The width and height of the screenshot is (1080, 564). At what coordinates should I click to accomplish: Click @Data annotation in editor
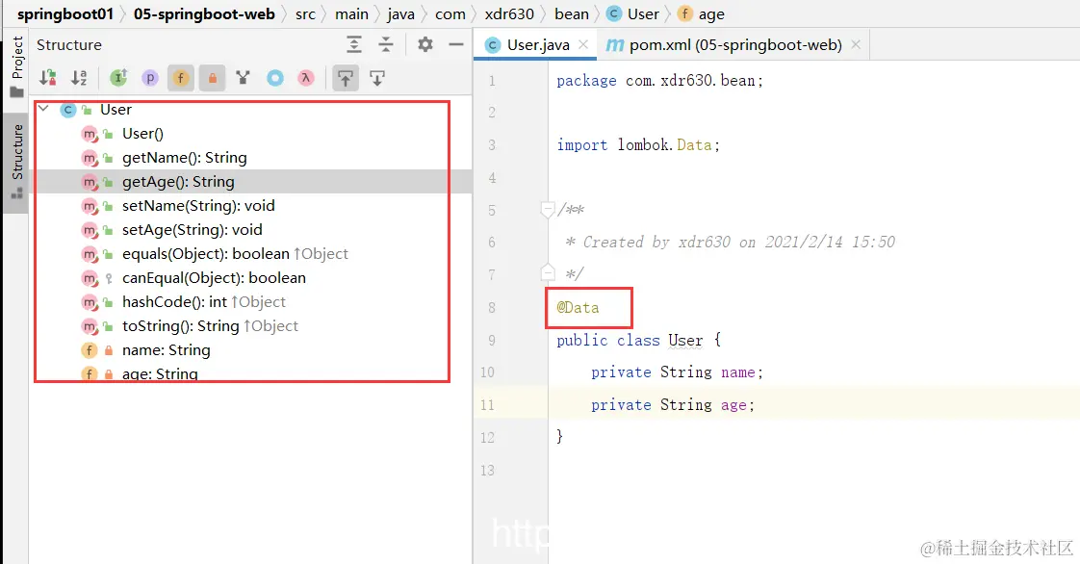click(x=578, y=308)
